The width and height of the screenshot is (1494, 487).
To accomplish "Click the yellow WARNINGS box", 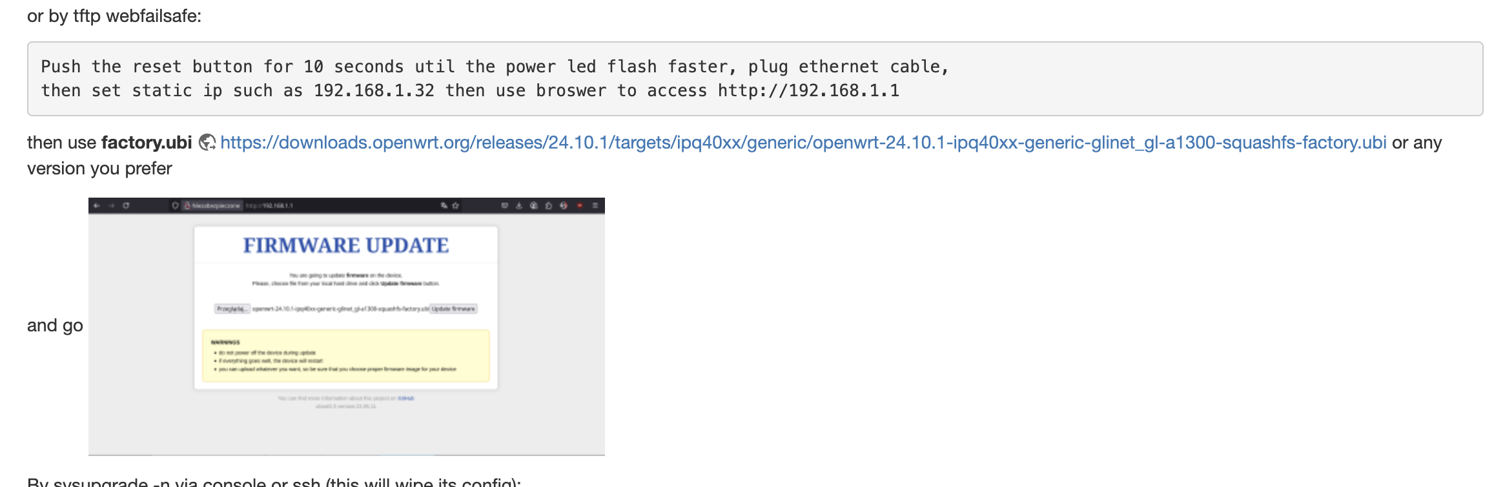I will [x=346, y=356].
